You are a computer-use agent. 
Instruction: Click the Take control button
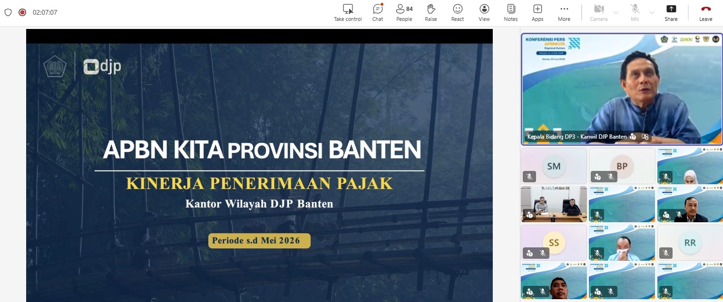(x=348, y=13)
